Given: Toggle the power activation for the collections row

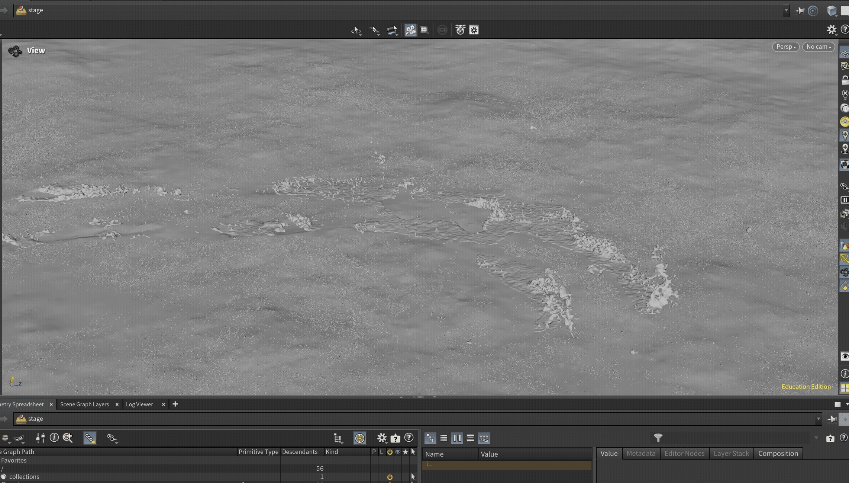Looking at the screenshot, I should tap(390, 477).
